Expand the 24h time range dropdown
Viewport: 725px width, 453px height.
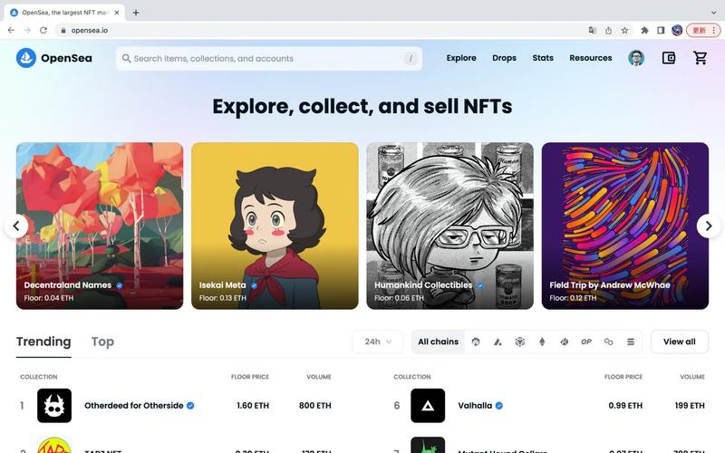[378, 342]
